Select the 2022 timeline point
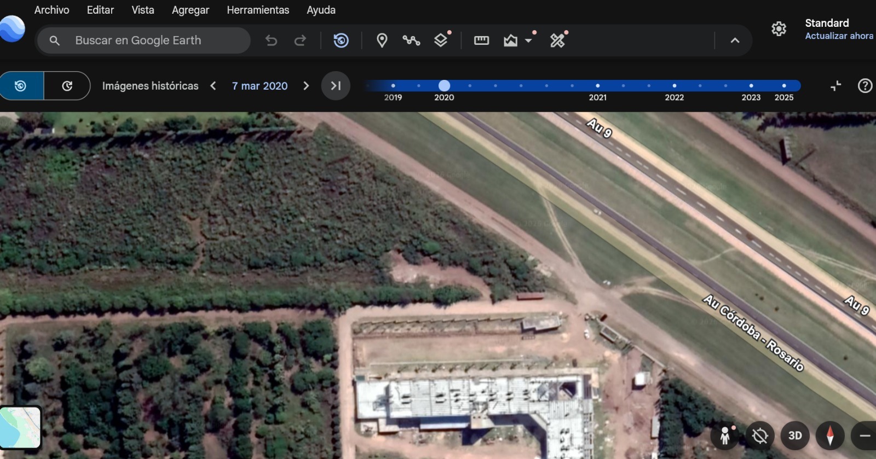Screen dimensions: 876x459 tap(674, 86)
